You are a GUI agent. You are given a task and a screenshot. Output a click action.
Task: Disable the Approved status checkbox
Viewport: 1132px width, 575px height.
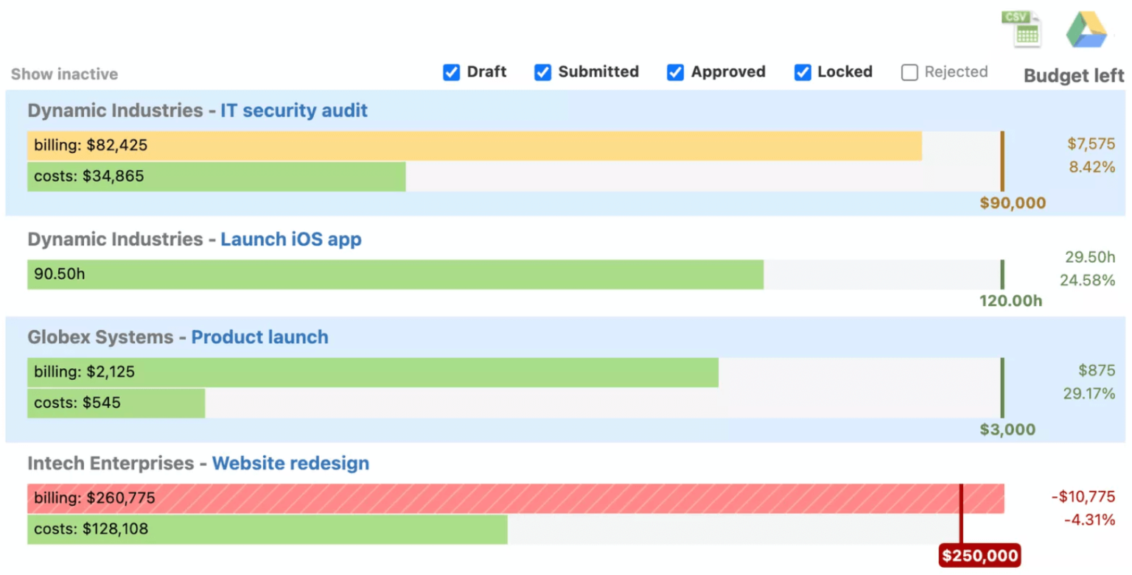[x=676, y=72]
